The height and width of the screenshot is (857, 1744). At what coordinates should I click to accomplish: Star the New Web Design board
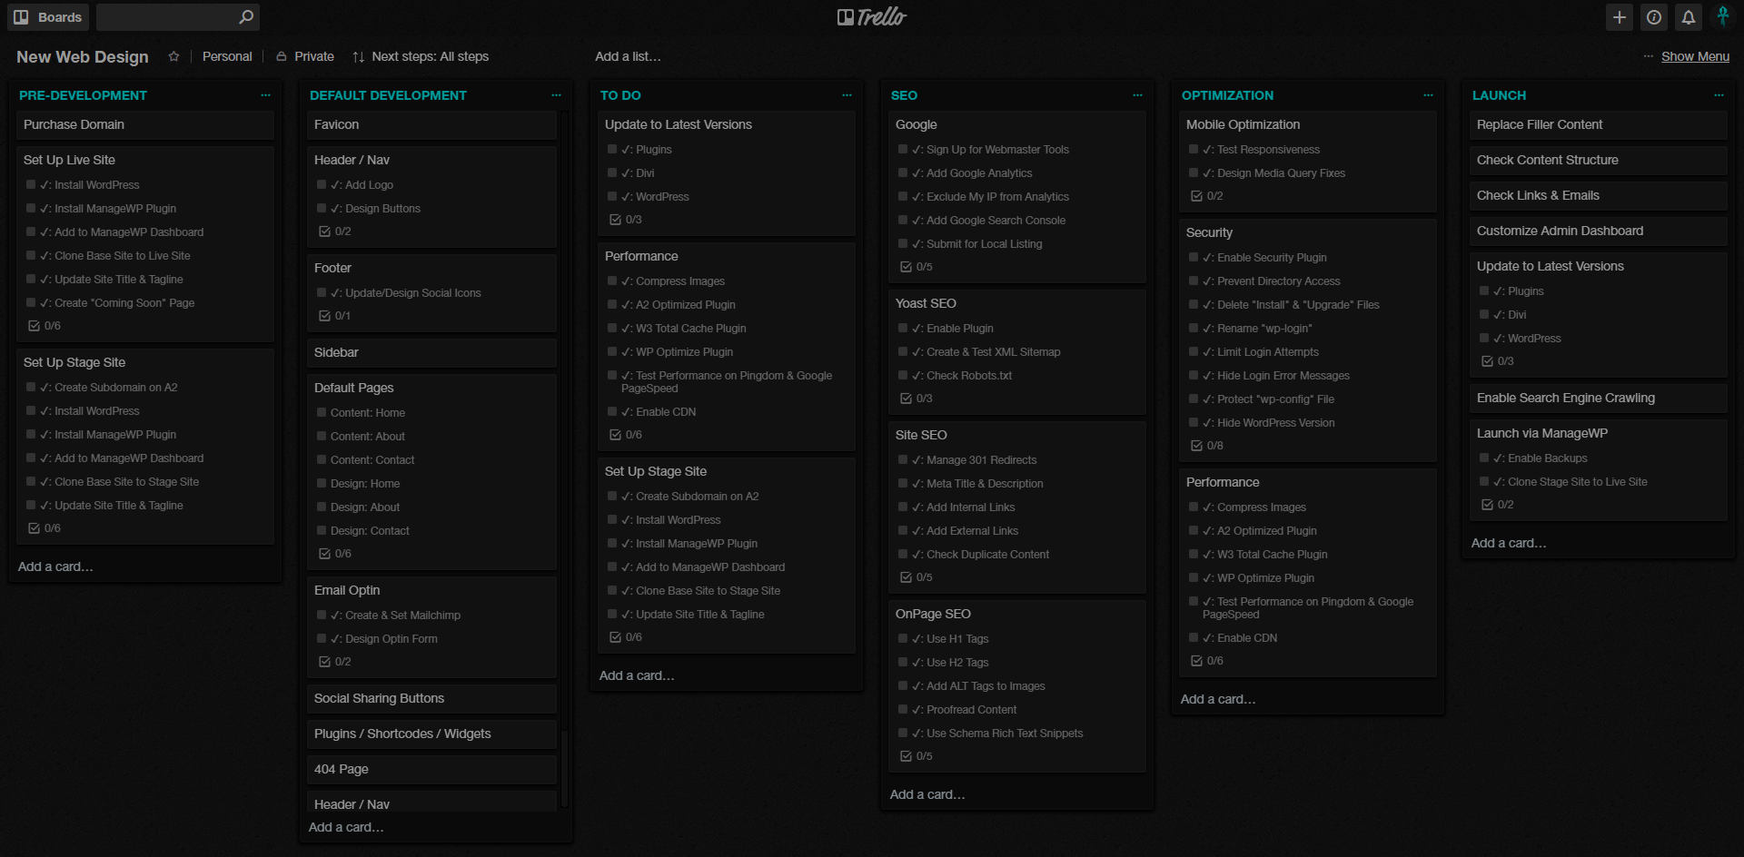pyautogui.click(x=173, y=56)
